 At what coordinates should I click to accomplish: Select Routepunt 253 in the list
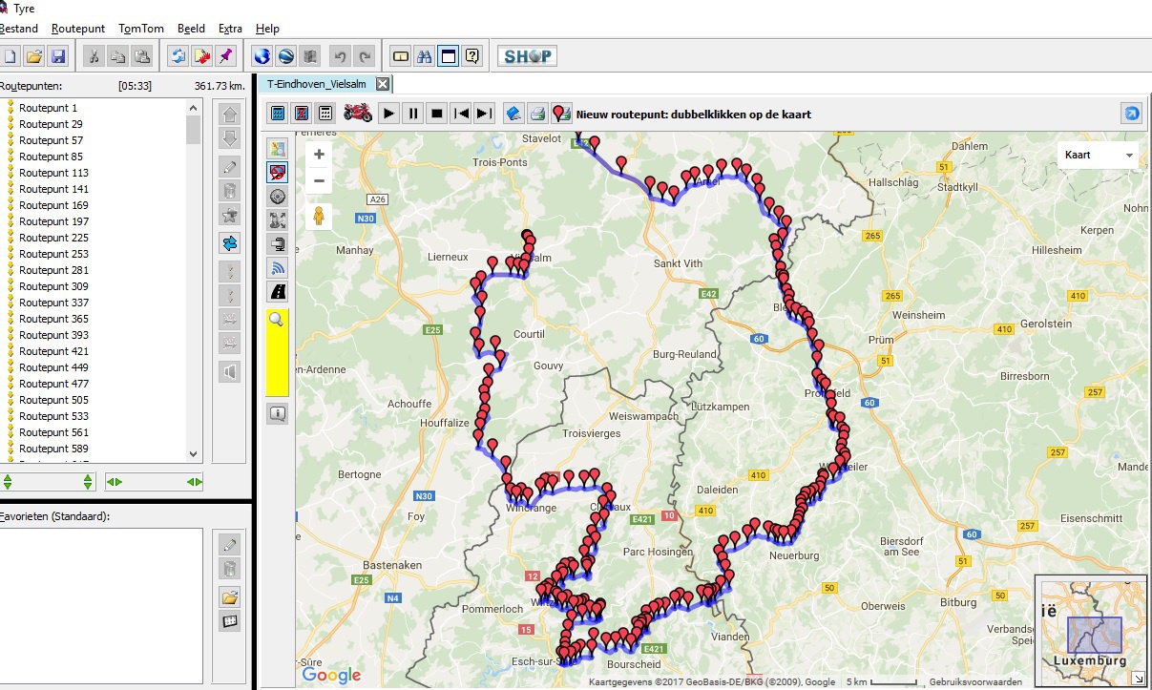click(x=53, y=254)
